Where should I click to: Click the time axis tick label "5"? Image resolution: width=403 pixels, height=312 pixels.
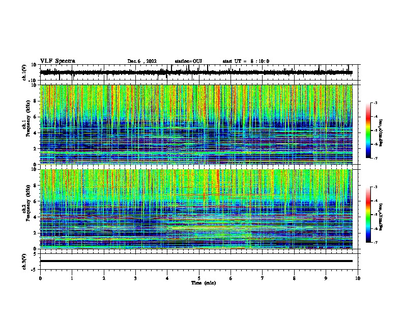click(199, 278)
